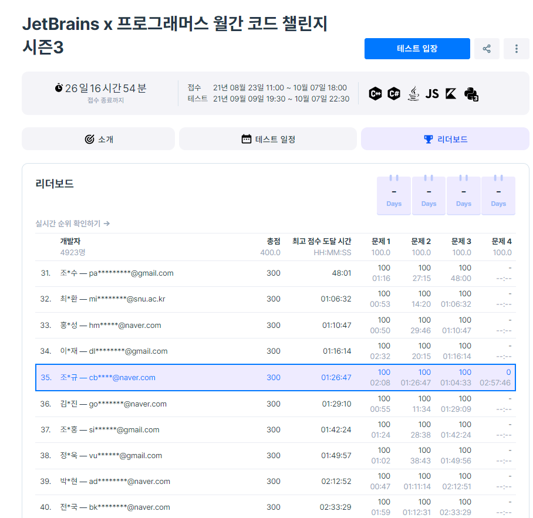533x518 pixels.
Task: Click the C++ language icon
Action: point(375,93)
